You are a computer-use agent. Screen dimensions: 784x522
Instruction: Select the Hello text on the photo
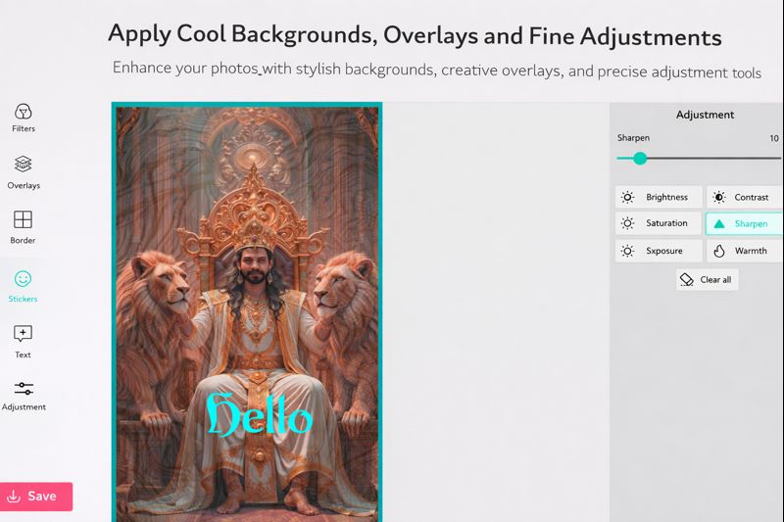click(259, 415)
